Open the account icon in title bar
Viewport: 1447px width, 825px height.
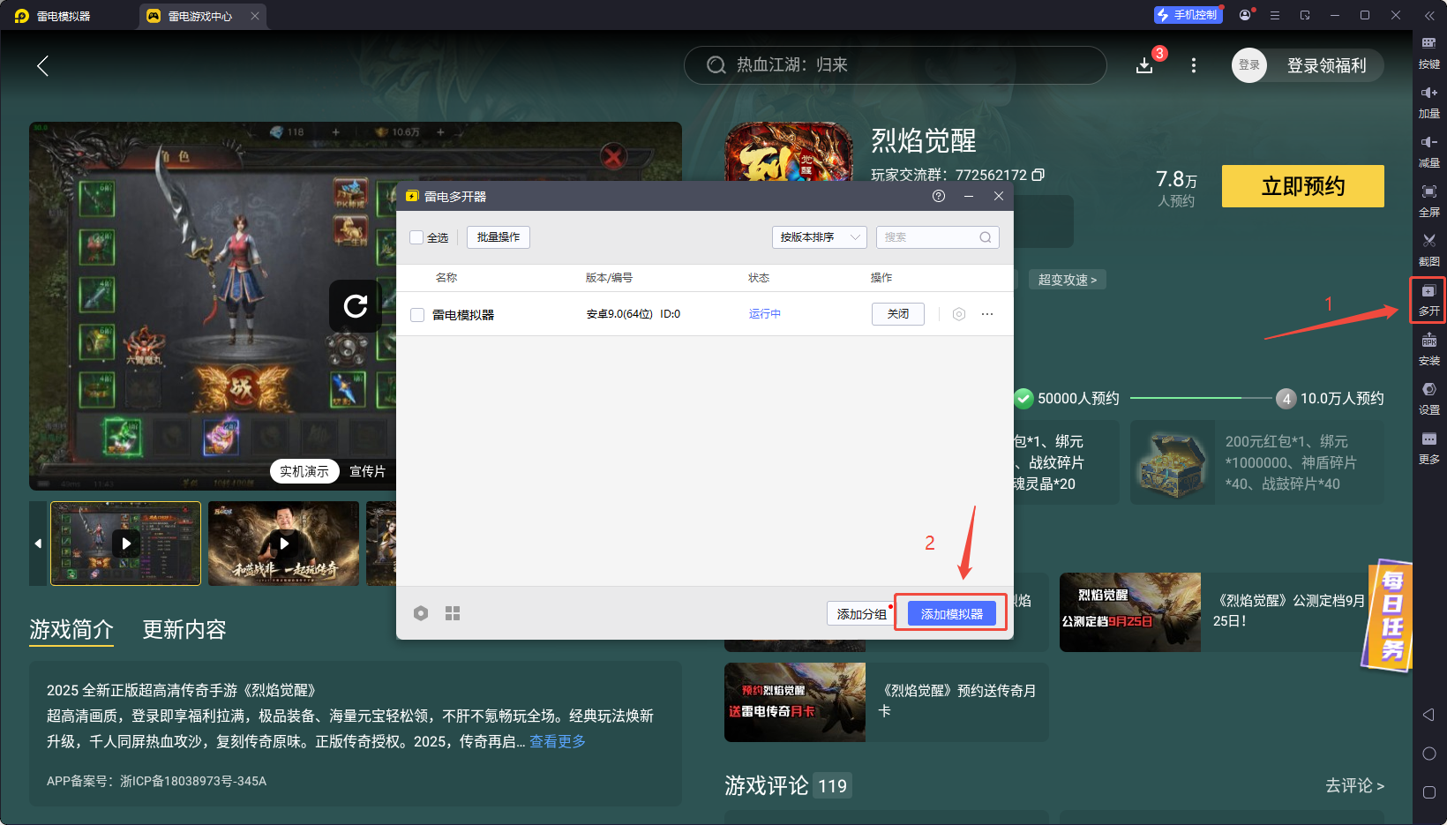pos(1245,15)
